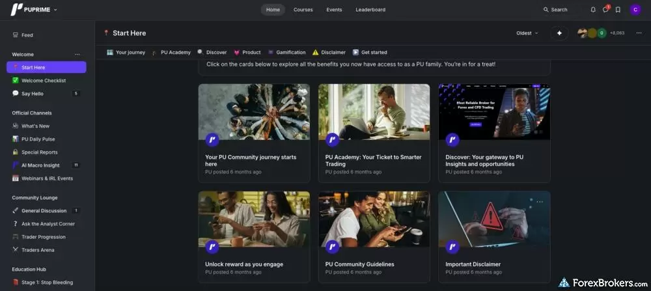Open Ask the Analyst Corner

[x=46, y=224]
